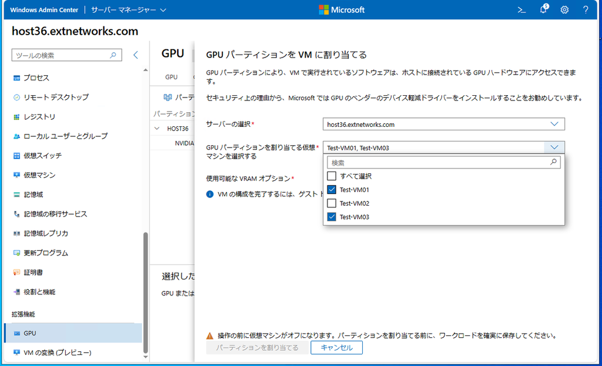
Task: Click the search magnifier in tool search
Action: click(113, 55)
